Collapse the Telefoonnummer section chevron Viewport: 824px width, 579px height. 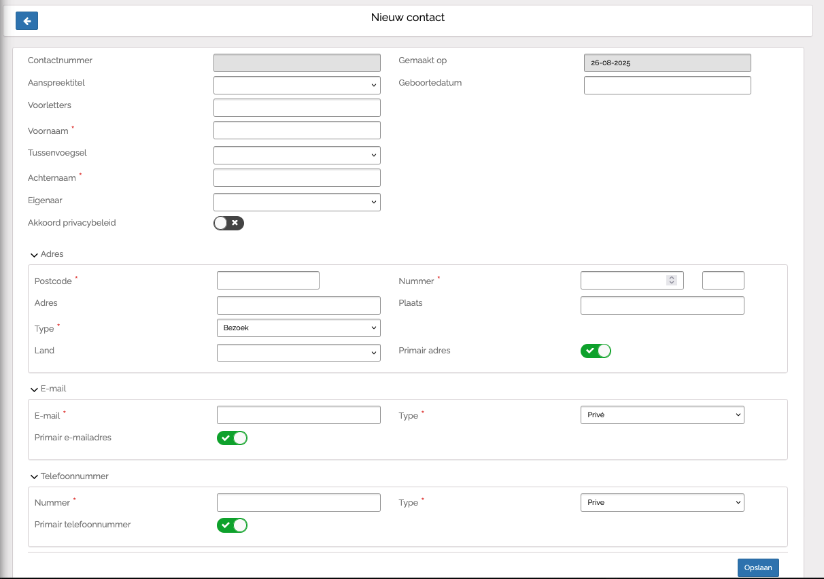[34, 477]
